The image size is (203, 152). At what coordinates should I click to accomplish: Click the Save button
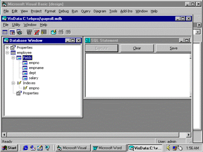click(x=173, y=48)
